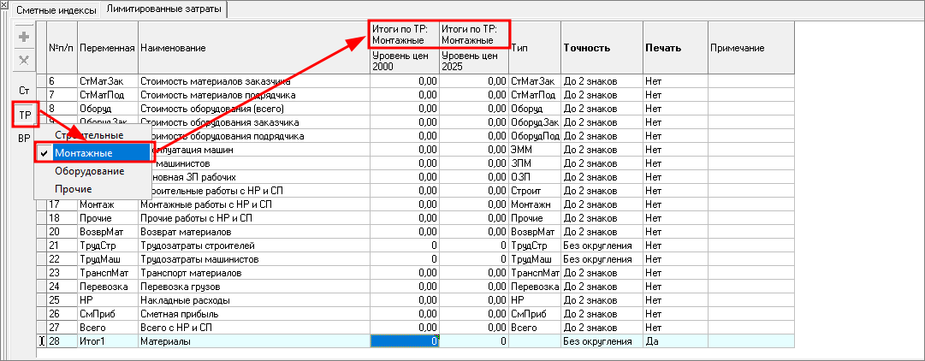Click the highlighted 2000 price cell in row 28
Screen dimensions: 925x361
pos(405,341)
